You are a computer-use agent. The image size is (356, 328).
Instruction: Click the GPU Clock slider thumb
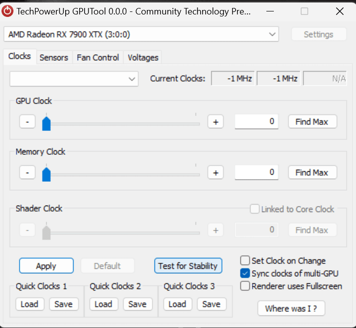tap(46, 123)
